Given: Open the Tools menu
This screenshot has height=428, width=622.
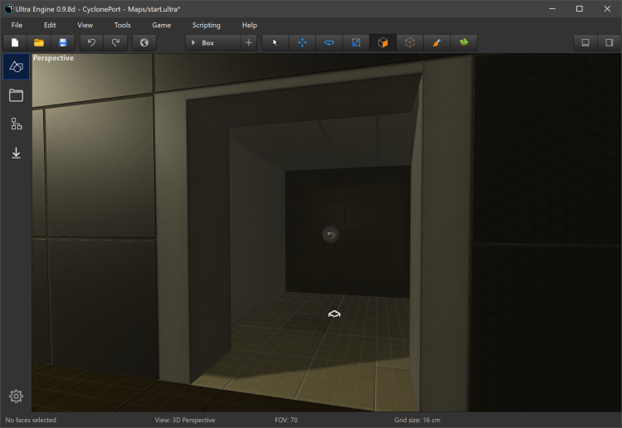Looking at the screenshot, I should [122, 25].
